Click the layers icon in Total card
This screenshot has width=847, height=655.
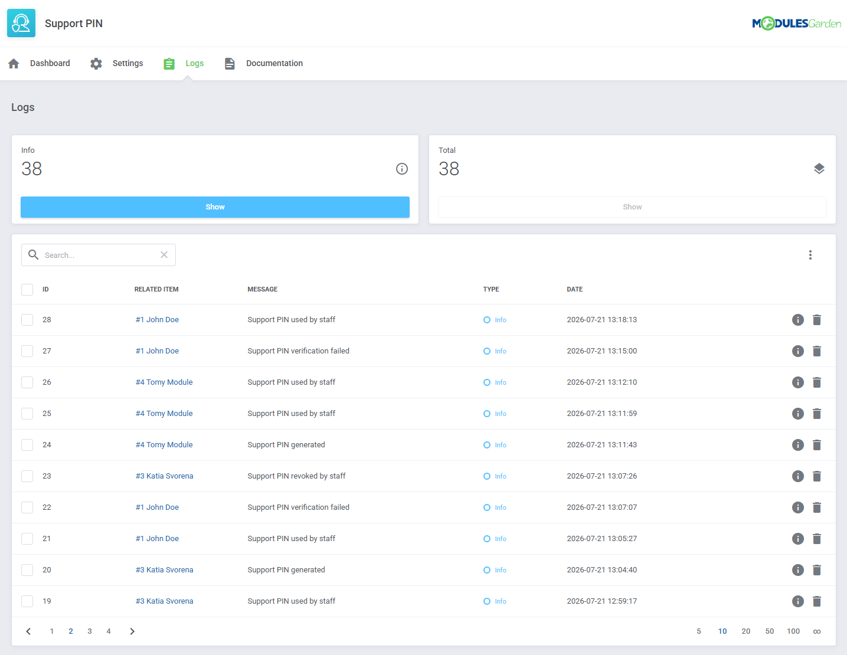point(819,169)
